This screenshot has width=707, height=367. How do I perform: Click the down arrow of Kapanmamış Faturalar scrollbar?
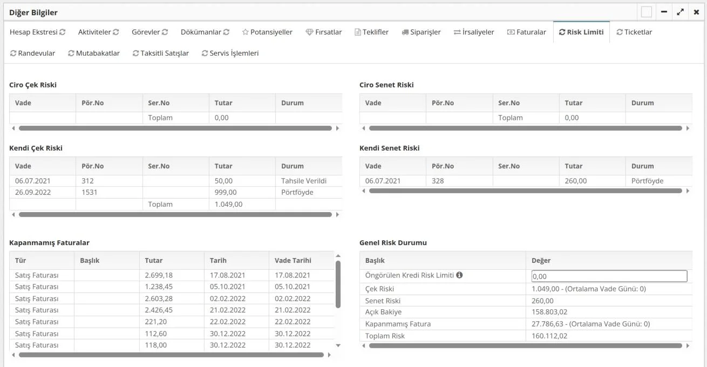click(338, 345)
